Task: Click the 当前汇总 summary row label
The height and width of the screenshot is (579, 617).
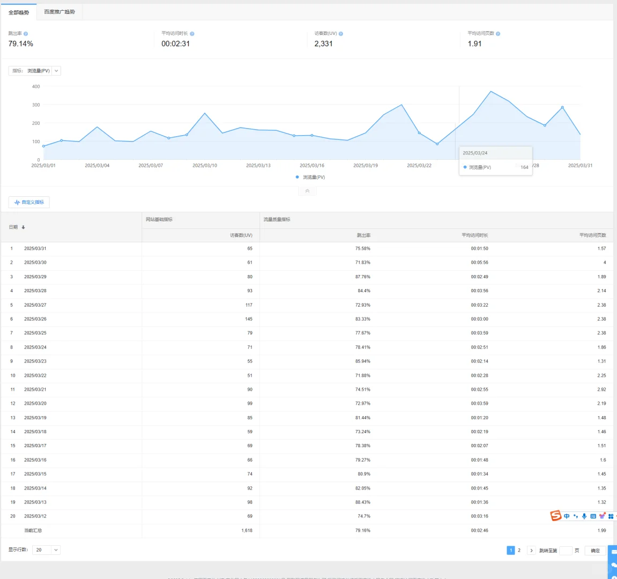Action: point(33,531)
